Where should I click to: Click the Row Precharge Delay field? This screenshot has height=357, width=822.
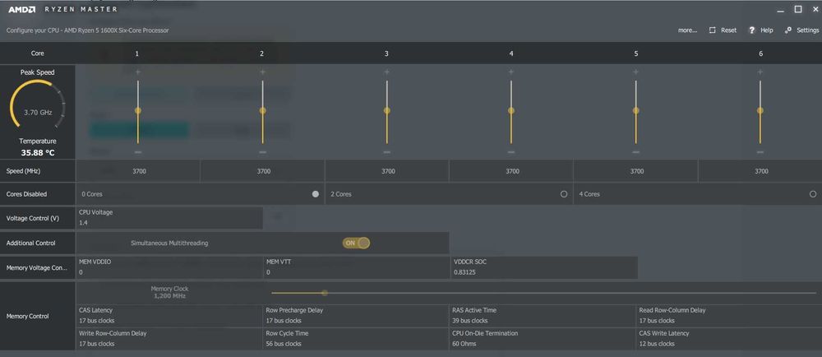coord(357,316)
